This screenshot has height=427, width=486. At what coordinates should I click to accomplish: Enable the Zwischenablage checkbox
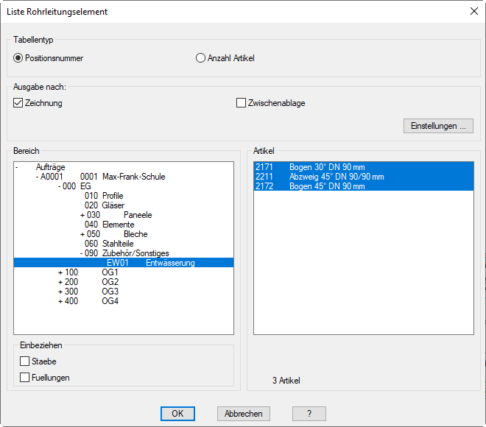241,103
